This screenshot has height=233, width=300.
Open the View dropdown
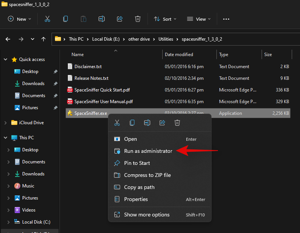click(x=199, y=19)
